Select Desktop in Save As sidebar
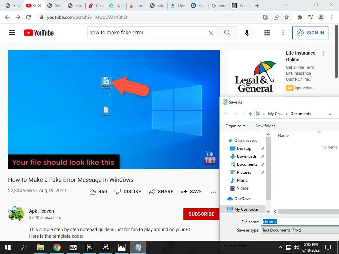This screenshot has height=254, width=339. (x=244, y=148)
